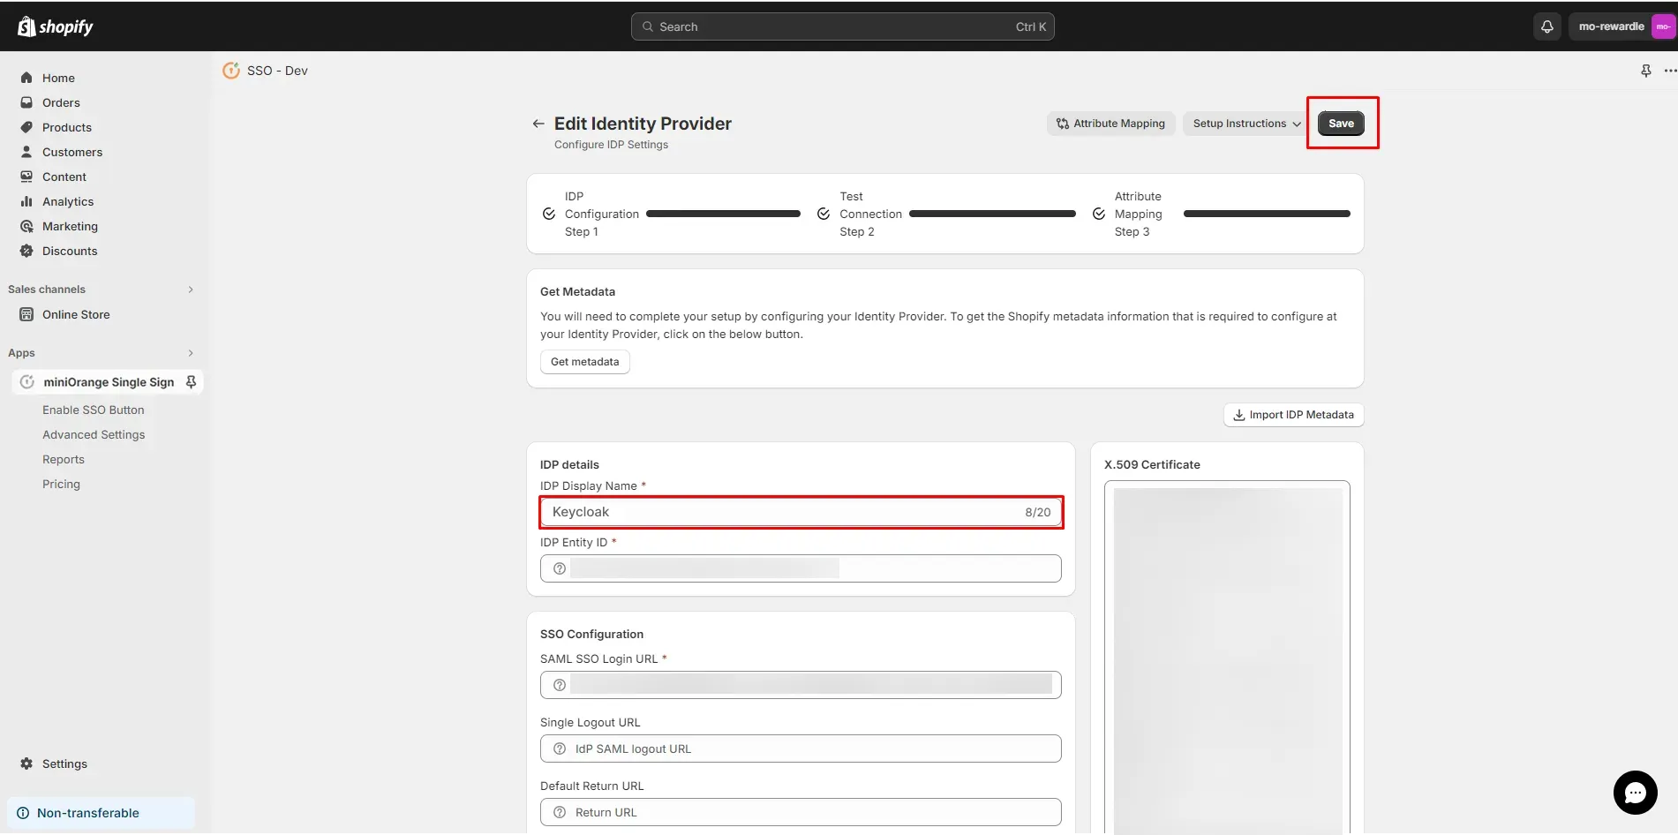Edit the IDP Display Name field

[801, 512]
